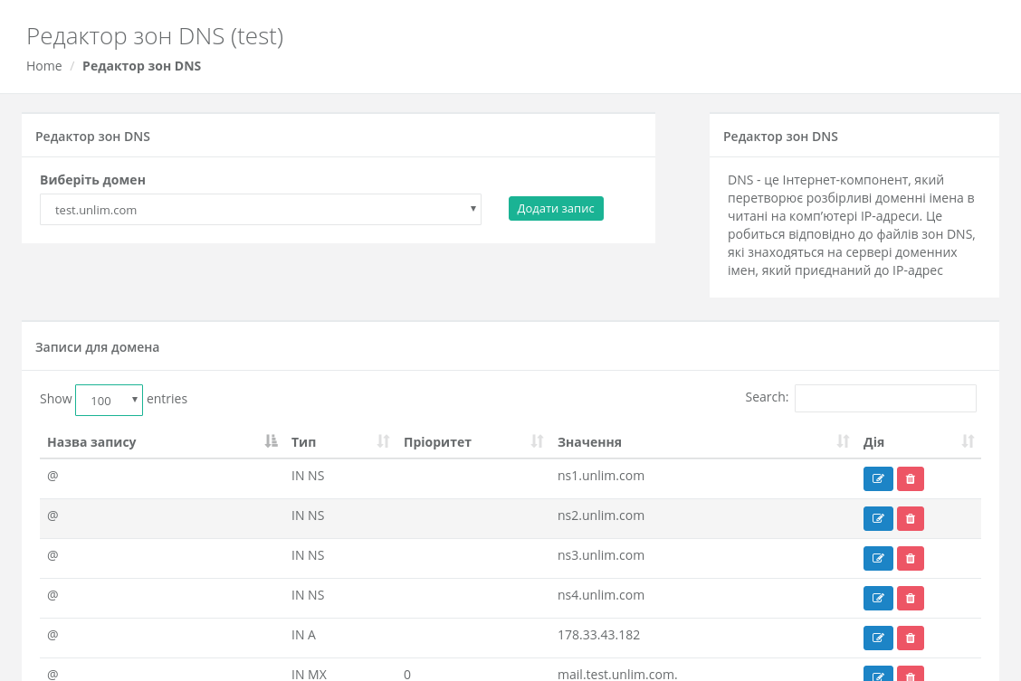Viewport: 1021px width, 681px height.
Task: Edit the ns4.unlim.com record
Action: pos(877,599)
